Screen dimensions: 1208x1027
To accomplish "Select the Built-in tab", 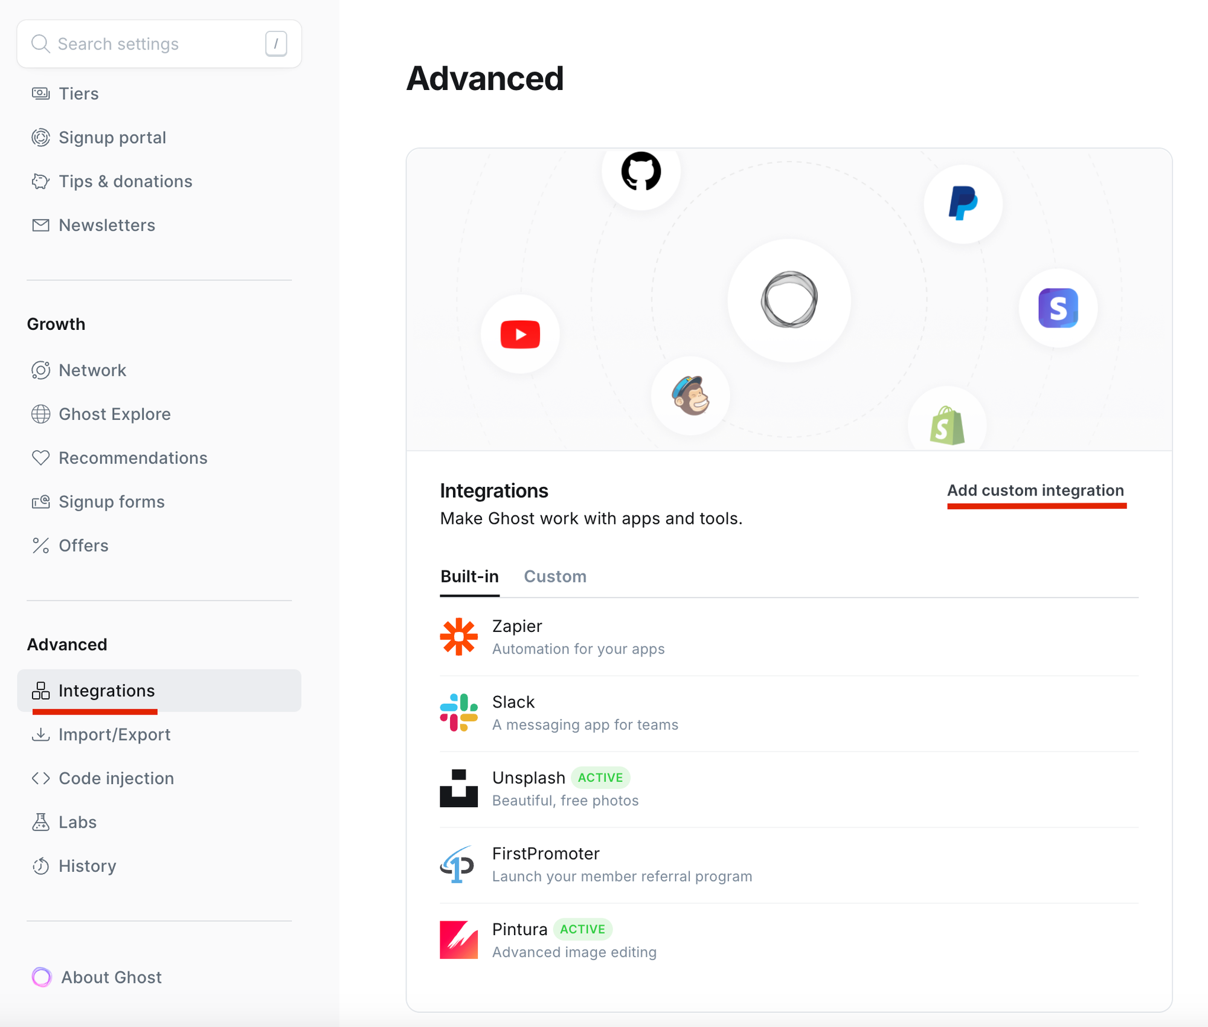I will tap(469, 576).
